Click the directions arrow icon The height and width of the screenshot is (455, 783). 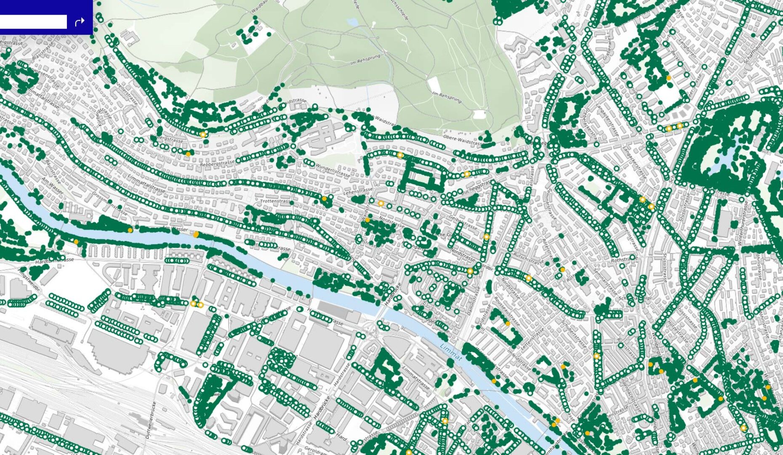pyautogui.click(x=79, y=22)
